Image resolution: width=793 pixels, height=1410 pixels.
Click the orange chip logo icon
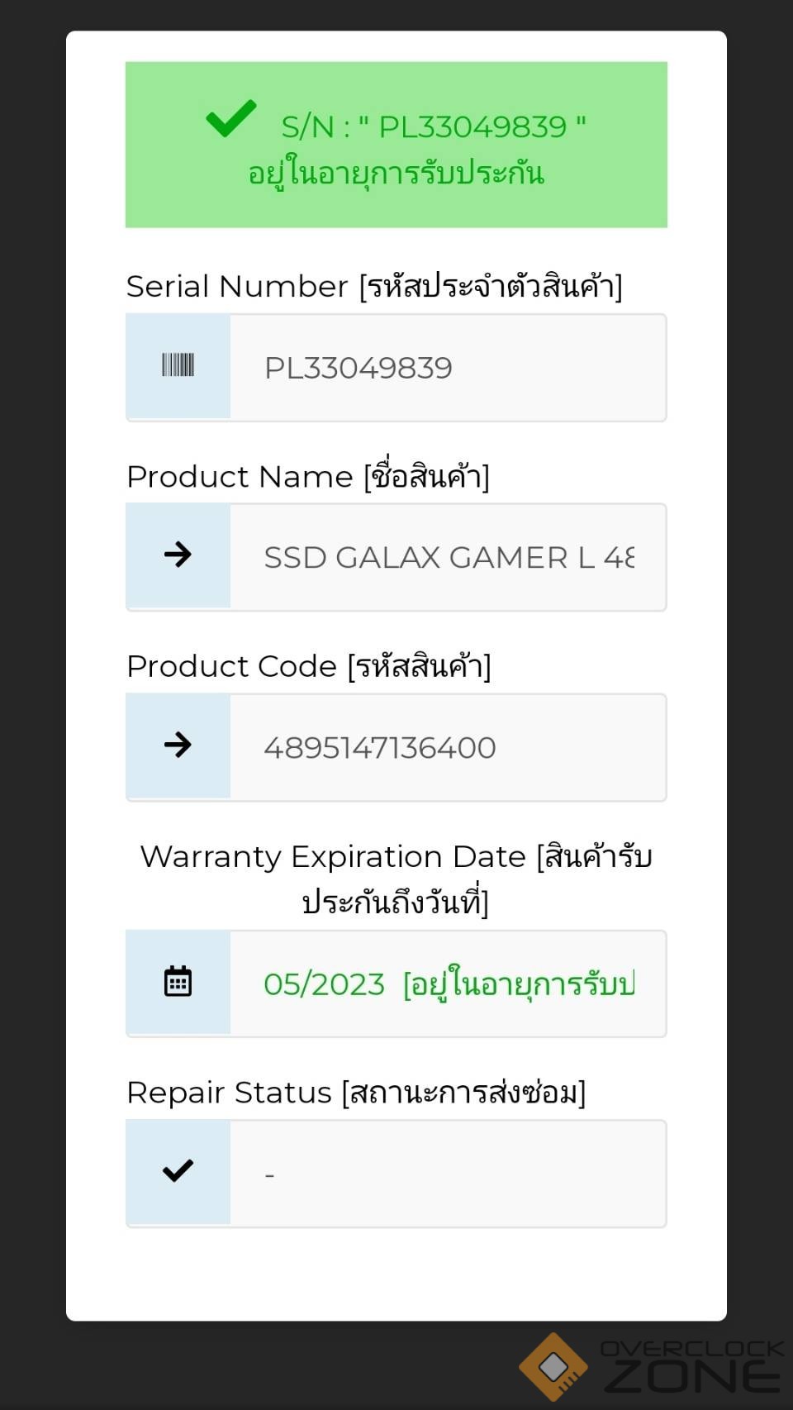pyautogui.click(x=553, y=1366)
